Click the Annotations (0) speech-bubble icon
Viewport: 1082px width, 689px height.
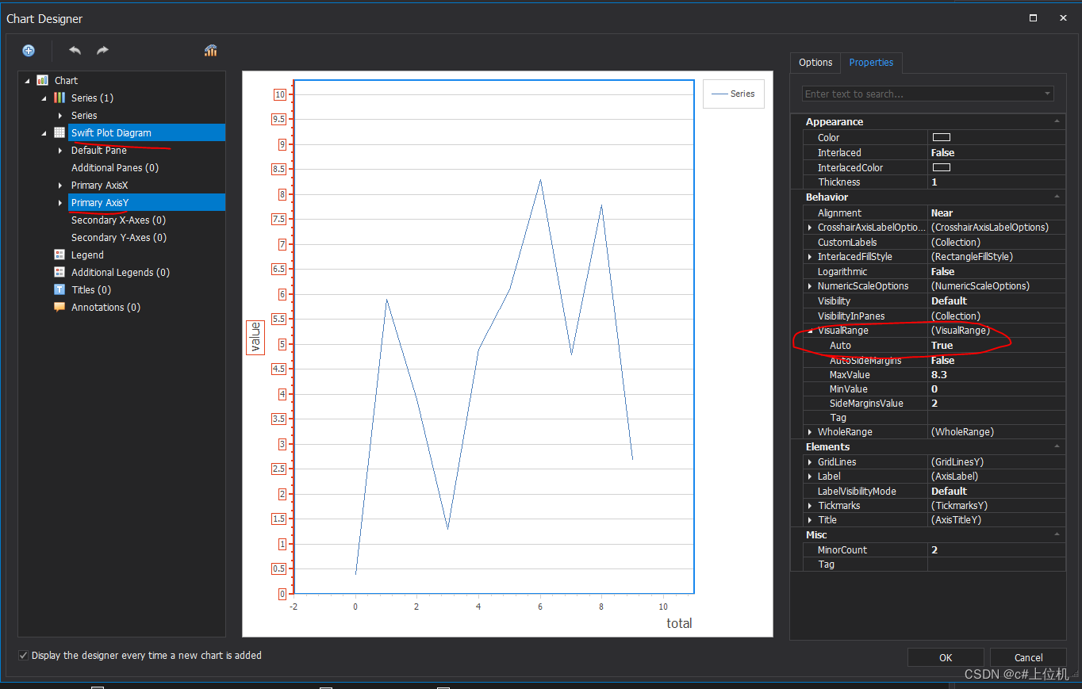[61, 307]
